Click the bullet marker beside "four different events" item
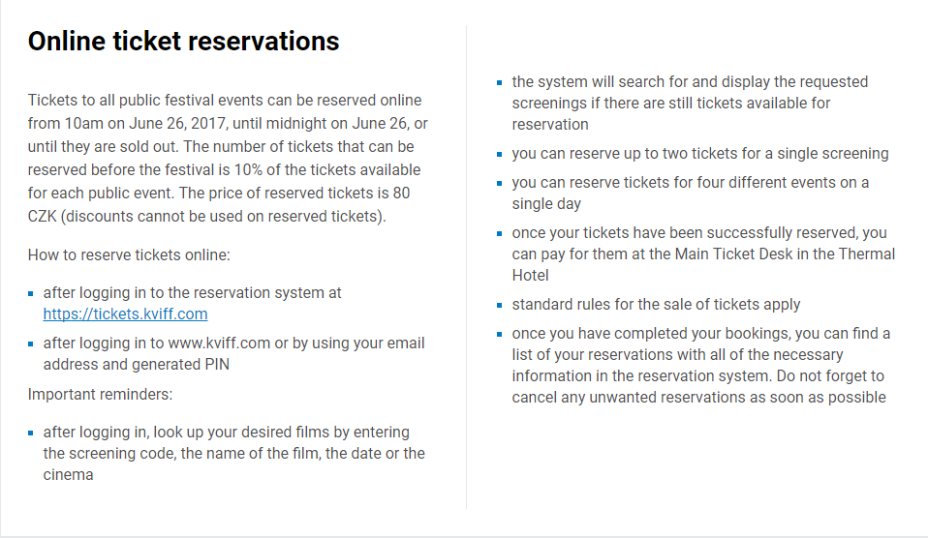The width and height of the screenshot is (928, 538). [501, 183]
